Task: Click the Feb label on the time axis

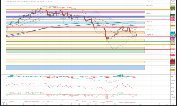Action: (115, 104)
